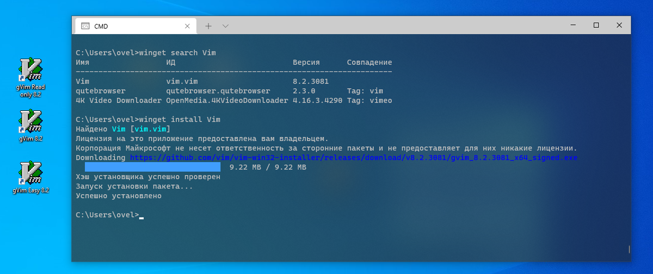Image resolution: width=653 pixels, height=274 pixels.
Task: Click 'Найдено Vim [vim.vim]' line
Action: (x=123, y=129)
